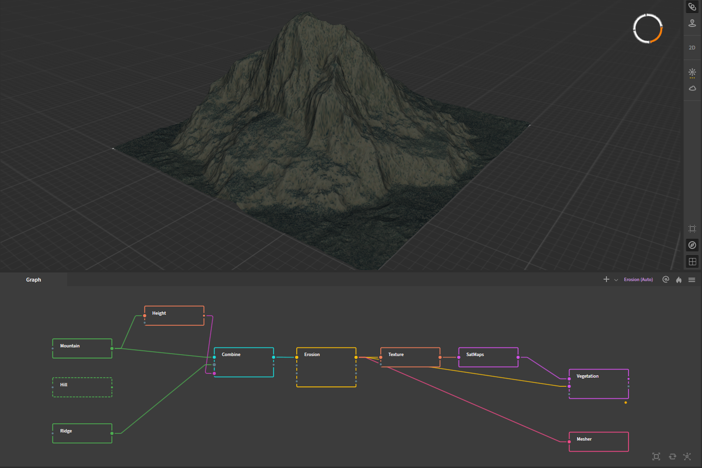Click the frame terrain bounds icon
The image size is (702, 468).
point(692,229)
